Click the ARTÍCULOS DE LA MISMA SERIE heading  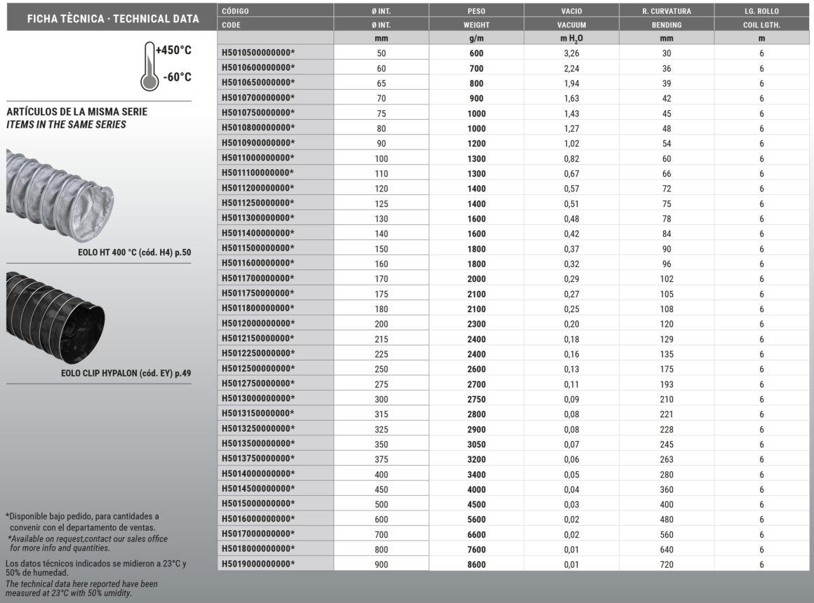point(76,112)
